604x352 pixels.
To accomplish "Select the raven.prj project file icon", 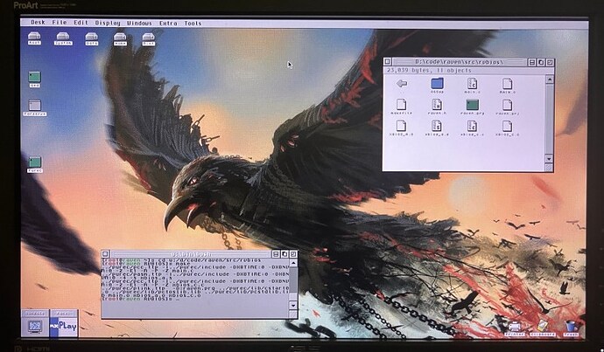I will 508,107.
